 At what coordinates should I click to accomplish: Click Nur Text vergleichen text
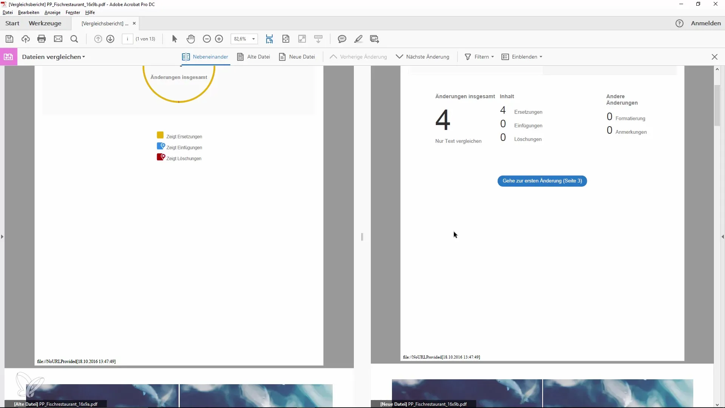point(458,141)
